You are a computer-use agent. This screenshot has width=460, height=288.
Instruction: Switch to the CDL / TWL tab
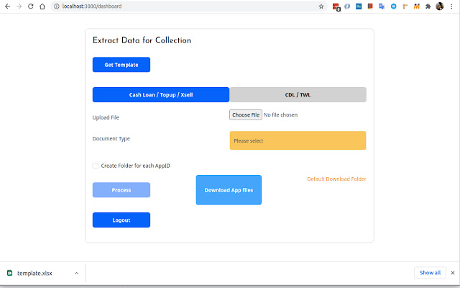tap(298, 94)
